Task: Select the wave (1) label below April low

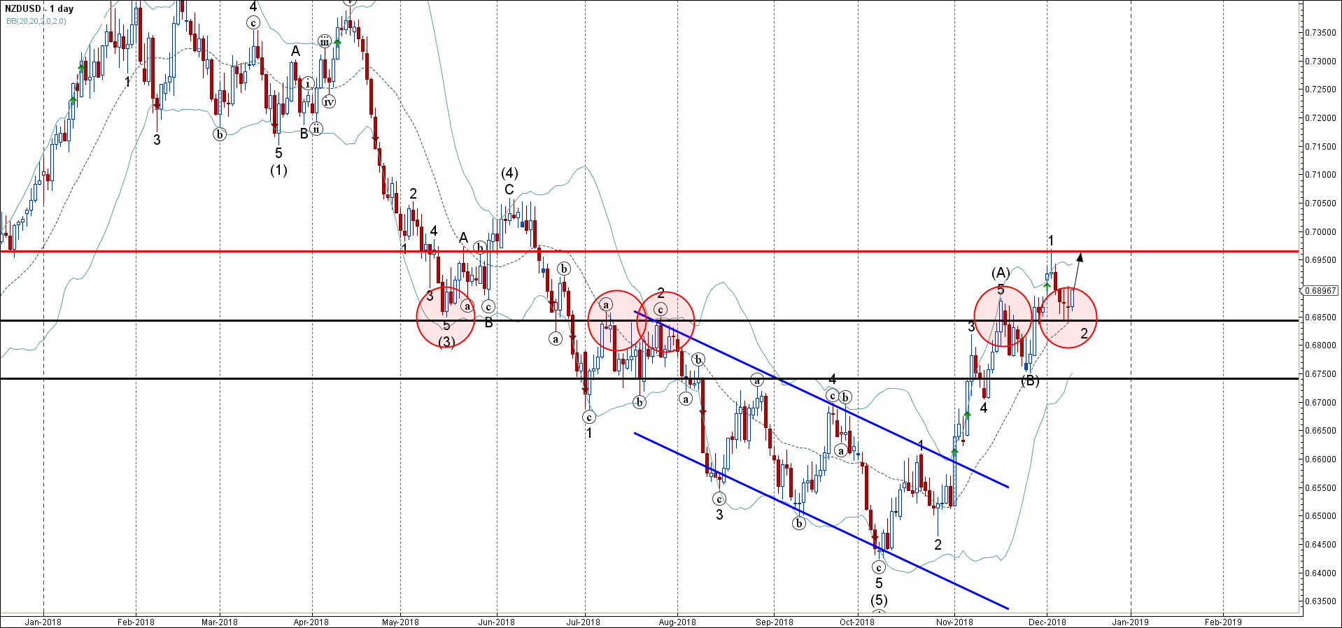Action: click(278, 170)
